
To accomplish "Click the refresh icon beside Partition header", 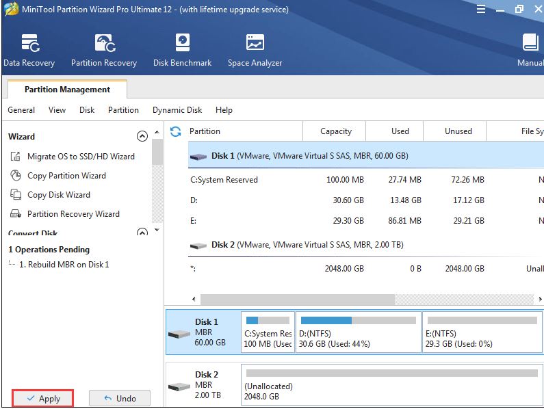I will (176, 131).
